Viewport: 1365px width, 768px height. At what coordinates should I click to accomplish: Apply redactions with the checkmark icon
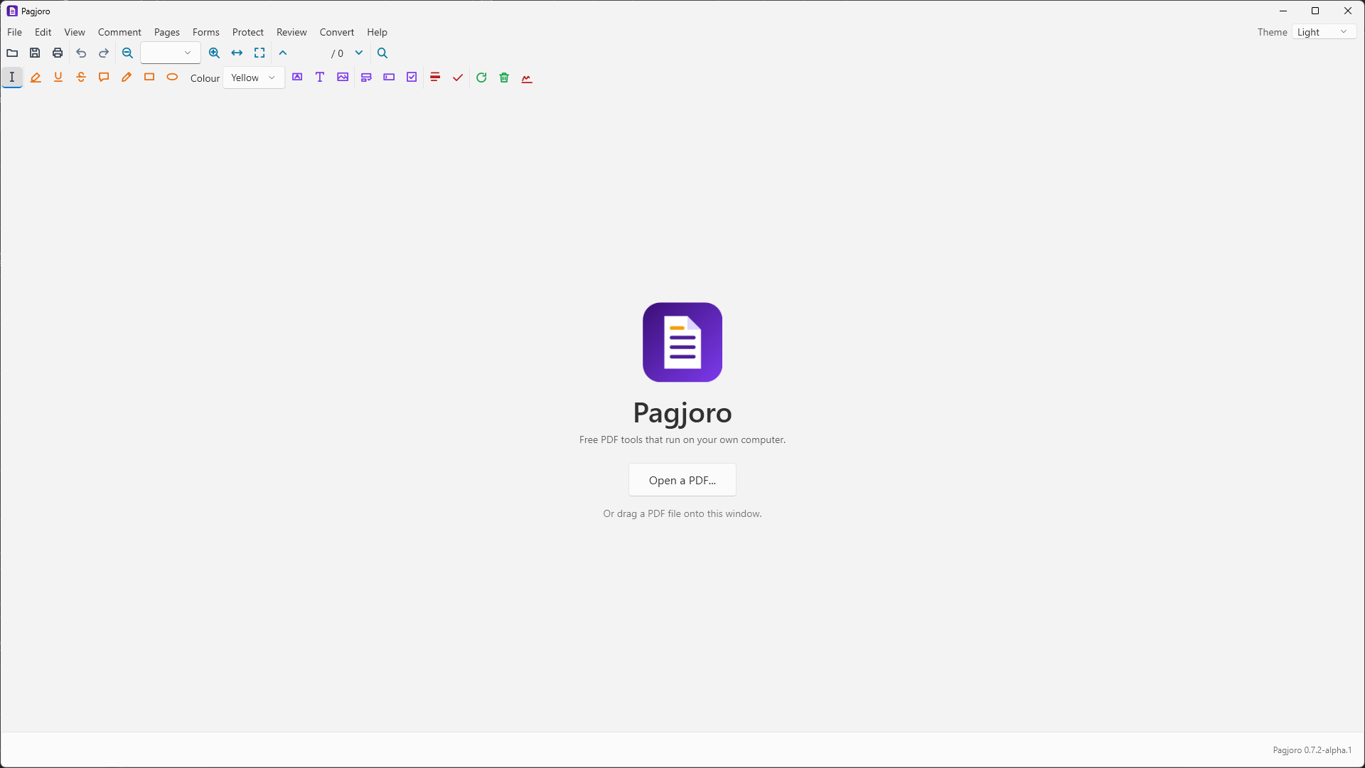[x=458, y=78]
